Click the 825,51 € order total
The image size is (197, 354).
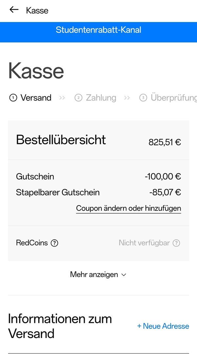164,142
